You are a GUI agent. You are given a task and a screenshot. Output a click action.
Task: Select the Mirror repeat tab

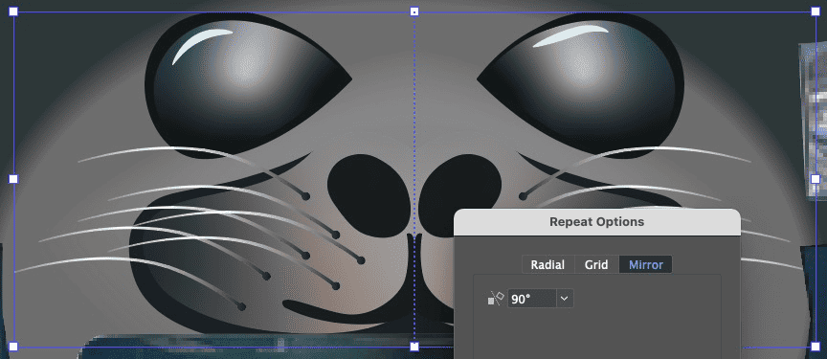point(645,264)
